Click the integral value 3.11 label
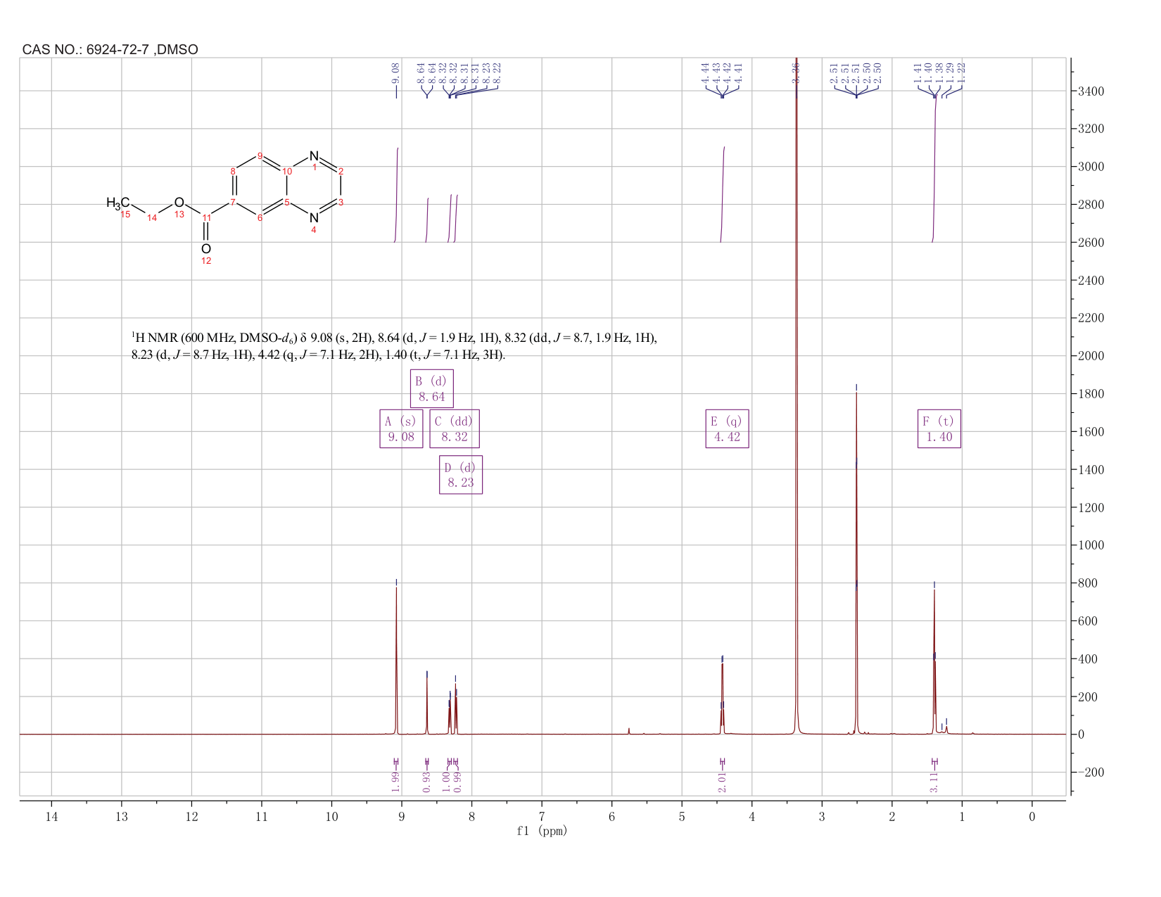Image resolution: width=1161 pixels, height=897 pixels. point(934,781)
